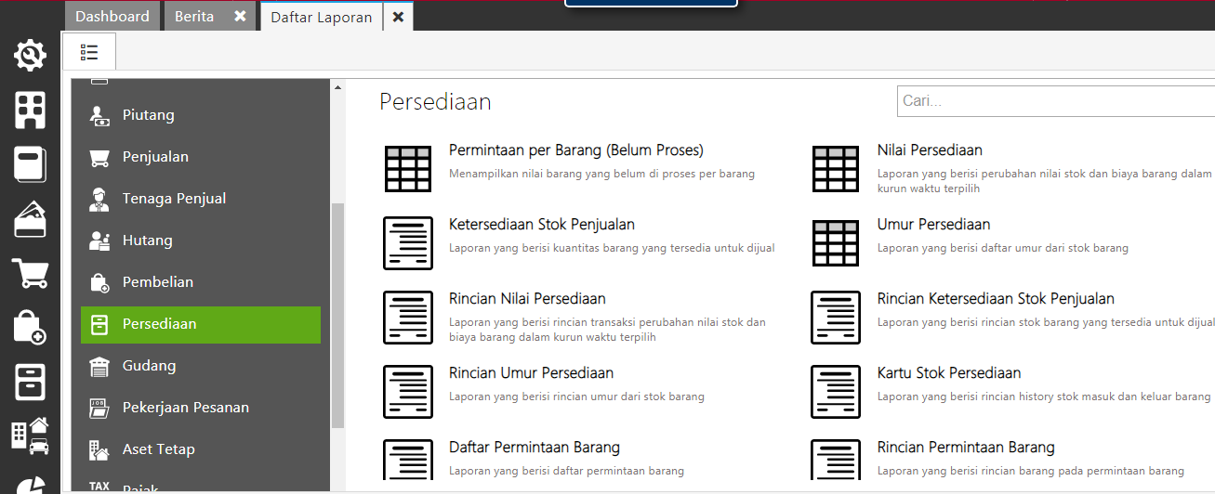
Task: Open Umur Persediaan report
Action: [x=933, y=225]
